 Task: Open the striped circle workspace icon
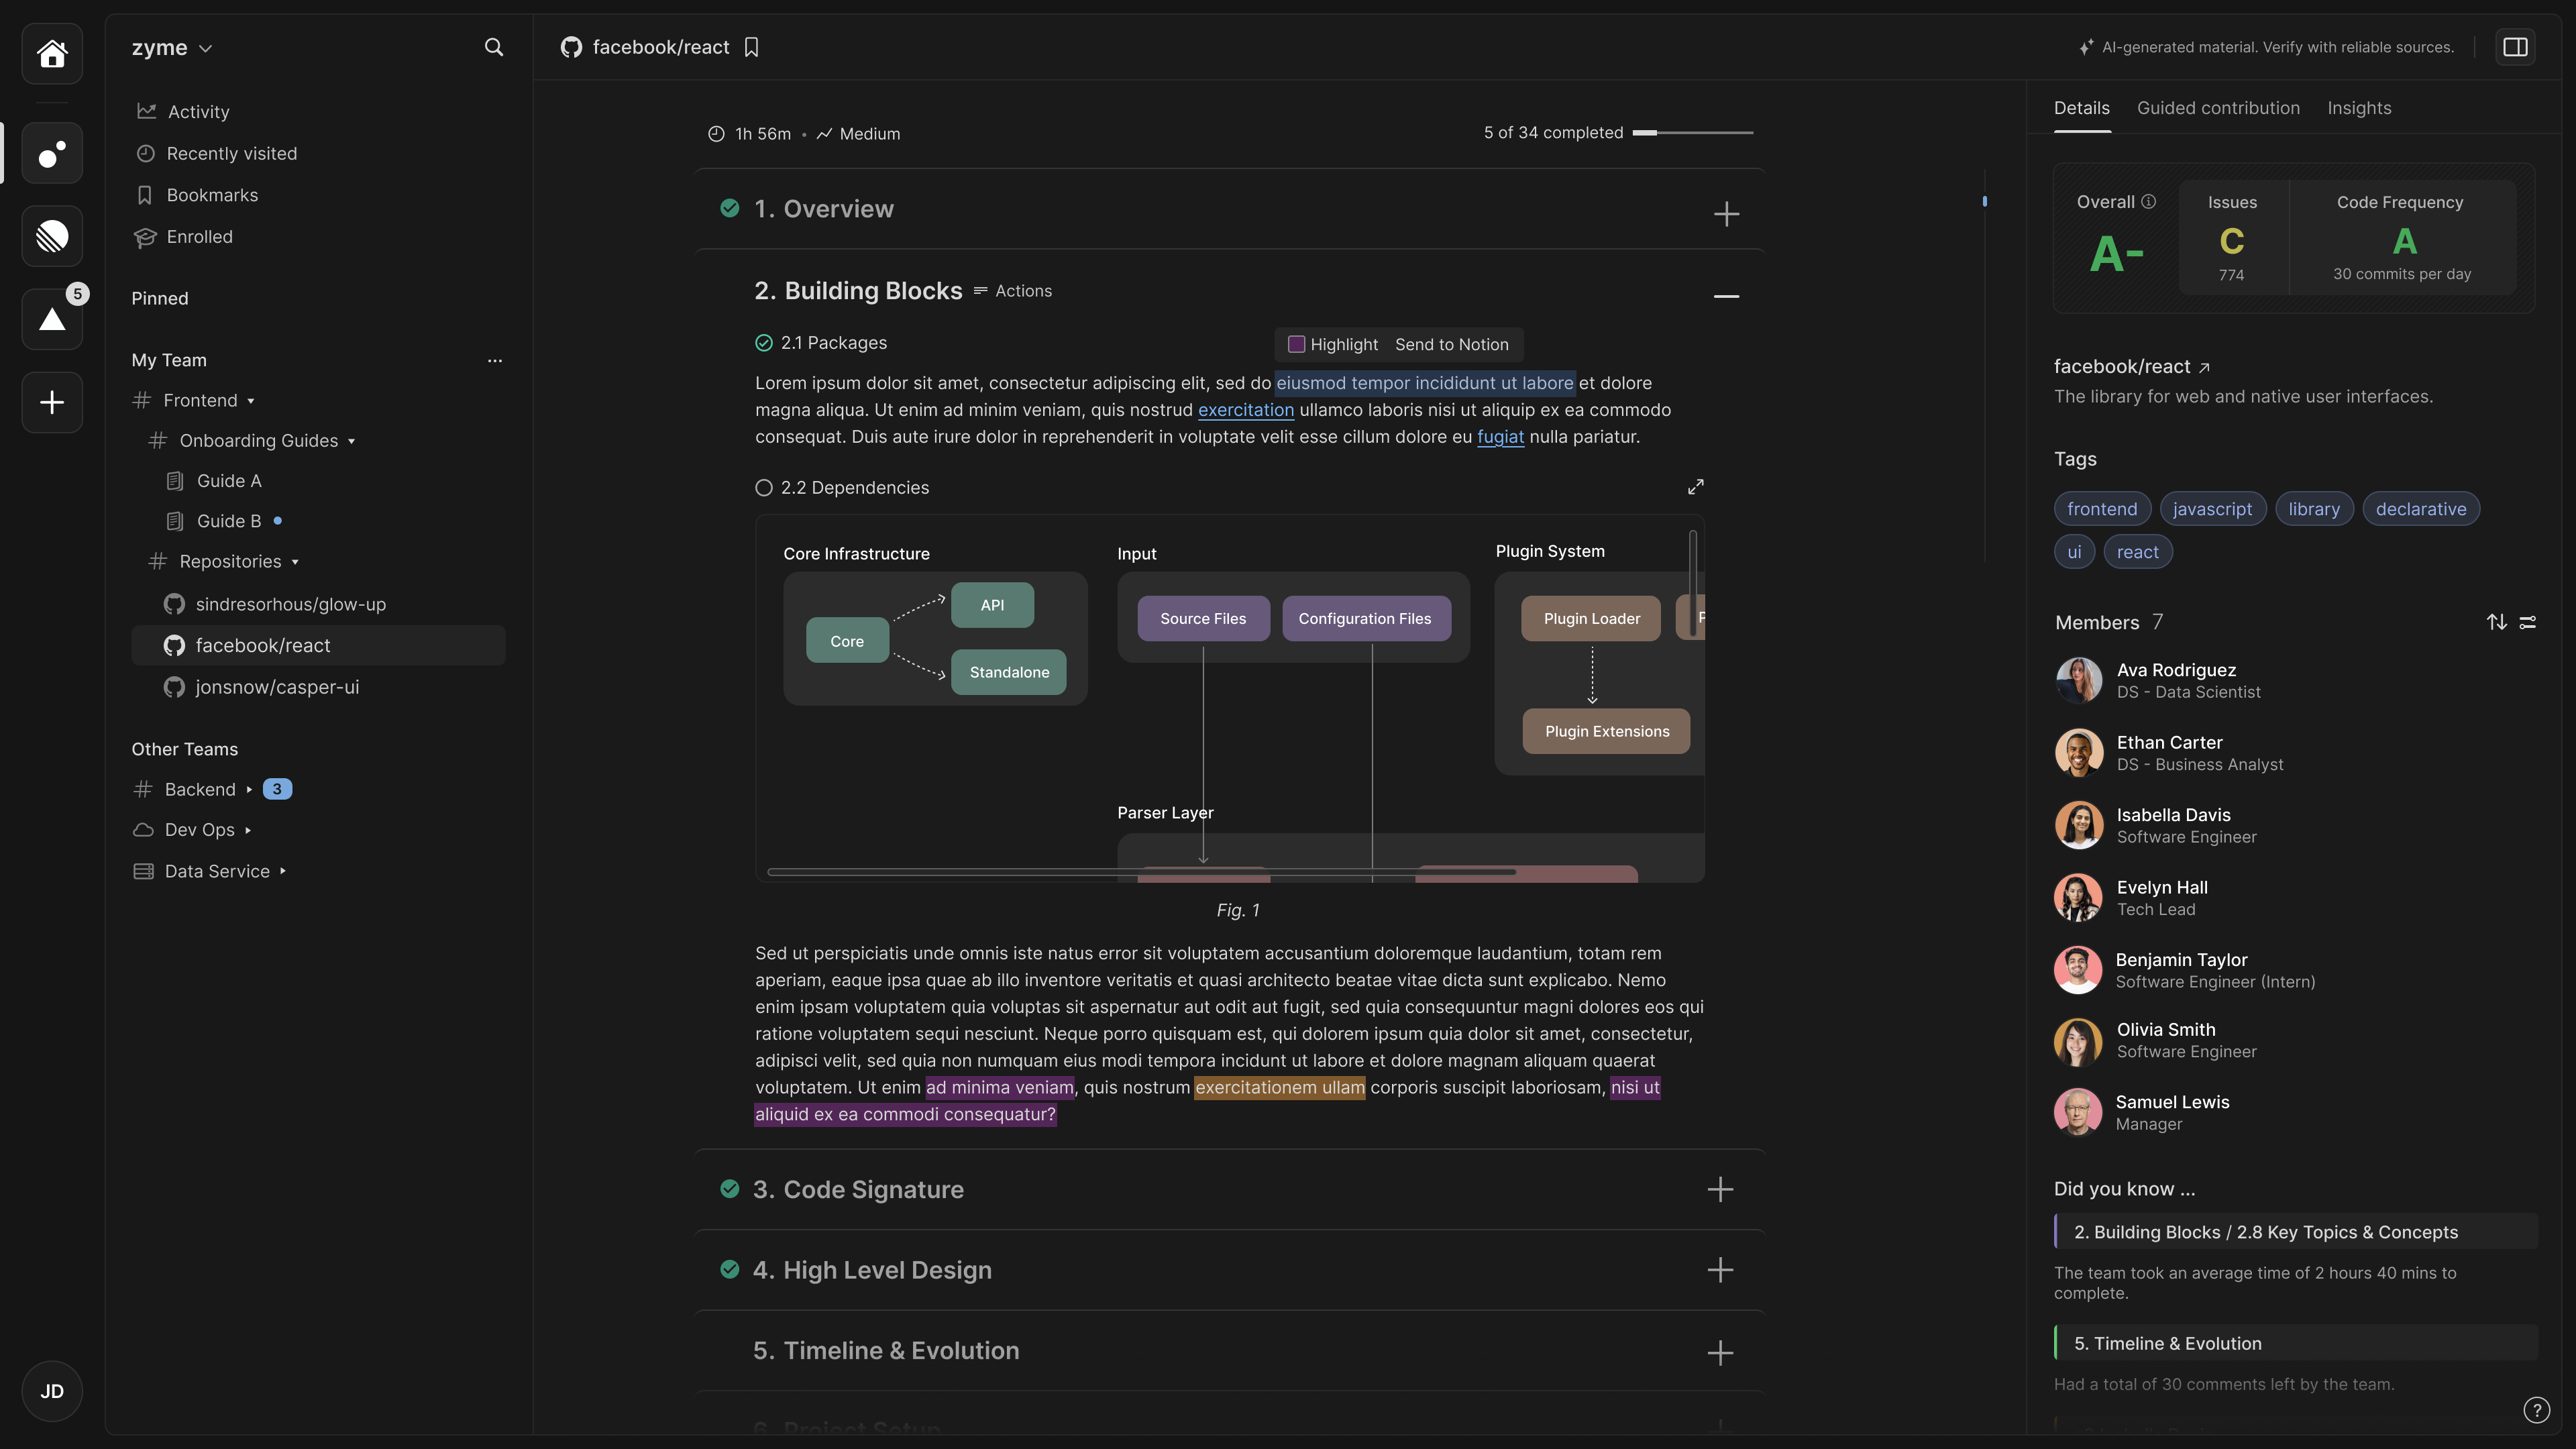[52, 236]
